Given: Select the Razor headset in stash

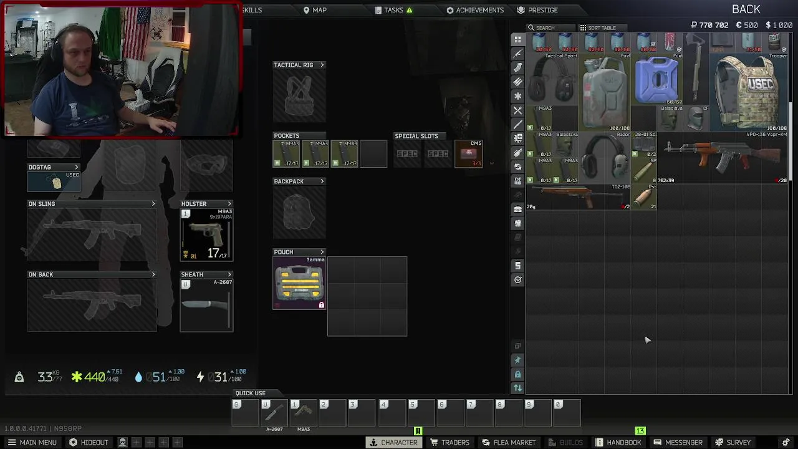Looking at the screenshot, I should 605,157.
